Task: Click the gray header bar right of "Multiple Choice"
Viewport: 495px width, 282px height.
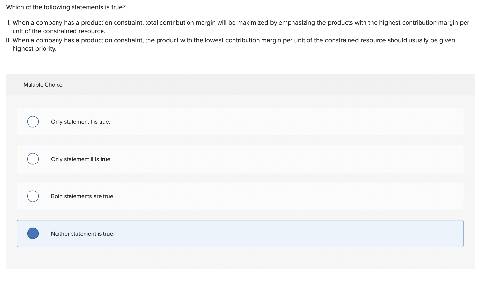Action: coord(290,85)
